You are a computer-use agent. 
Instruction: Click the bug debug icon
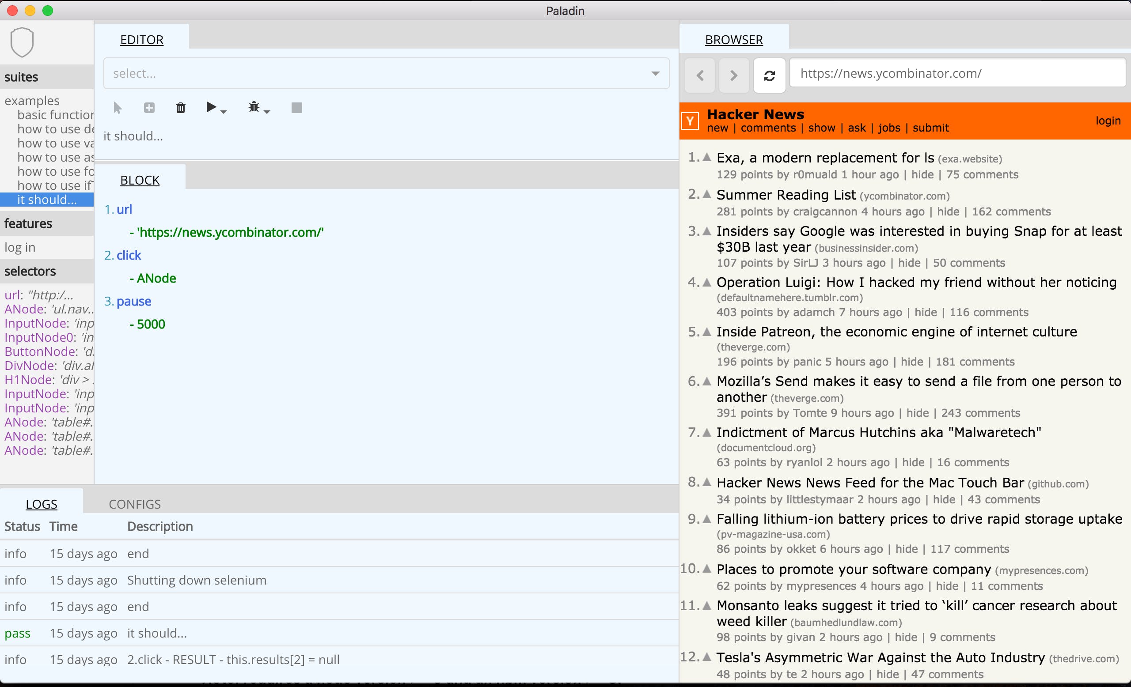tap(254, 107)
